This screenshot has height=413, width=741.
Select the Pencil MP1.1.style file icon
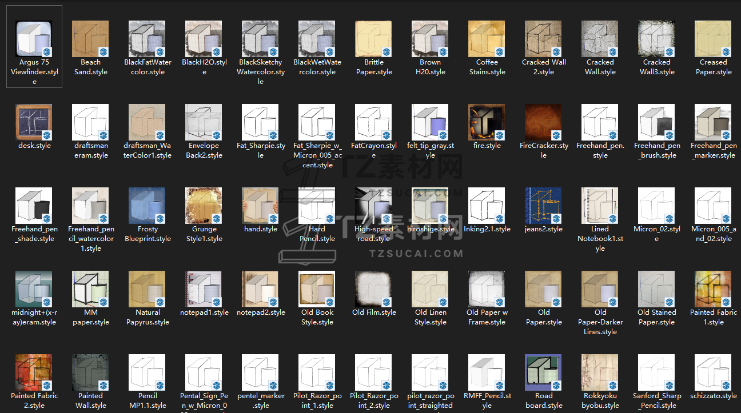pos(148,372)
